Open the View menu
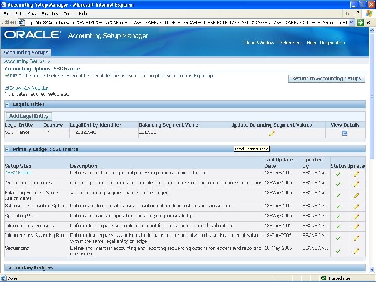The height and width of the screenshot is (282, 376). [x=31, y=14]
